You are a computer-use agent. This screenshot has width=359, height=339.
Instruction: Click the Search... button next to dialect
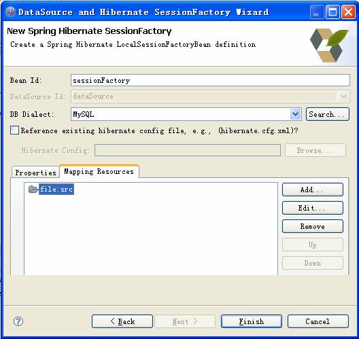(x=328, y=114)
